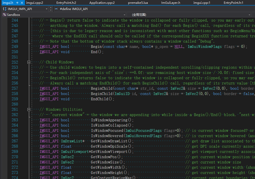The height and width of the screenshot is (179, 255).
Task: Click the Sandbox project icon
Action: (x=4, y=15)
